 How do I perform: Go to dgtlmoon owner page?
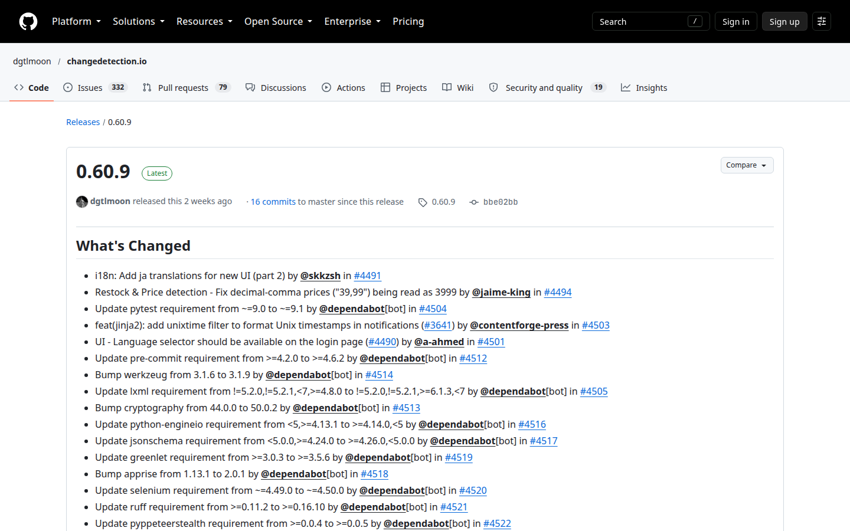32,61
